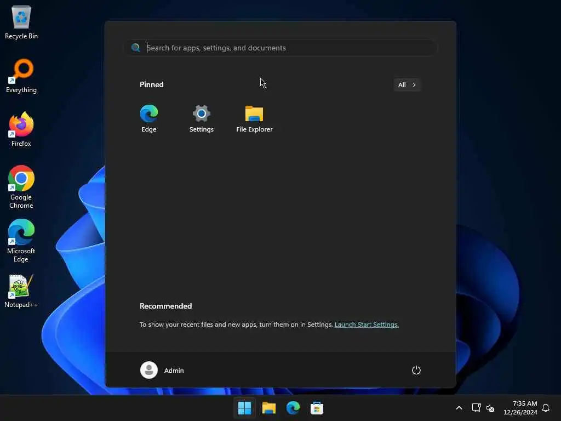
Task: Expand hidden system tray icons chevron
Action: click(x=459, y=408)
